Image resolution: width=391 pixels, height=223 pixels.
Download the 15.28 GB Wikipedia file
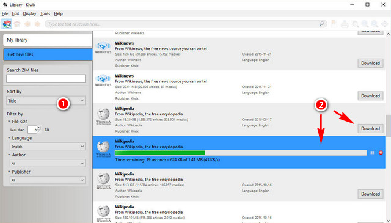coord(370,128)
